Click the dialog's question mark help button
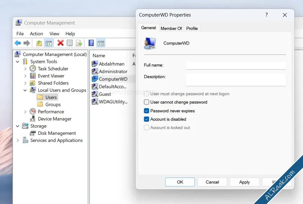The width and height of the screenshot is (303, 204). pyautogui.click(x=266, y=15)
